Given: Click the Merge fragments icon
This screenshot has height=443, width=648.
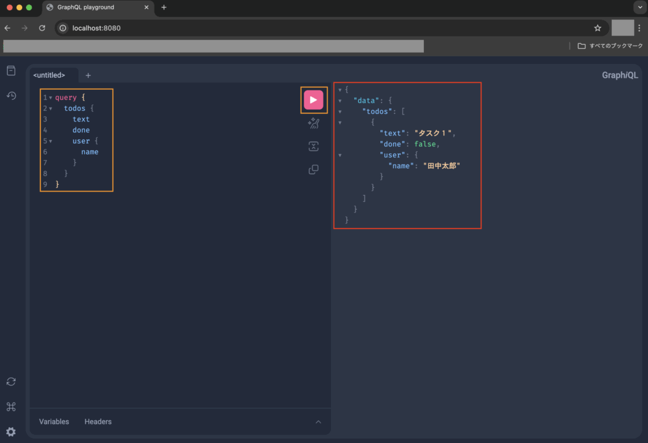Looking at the screenshot, I should [313, 147].
